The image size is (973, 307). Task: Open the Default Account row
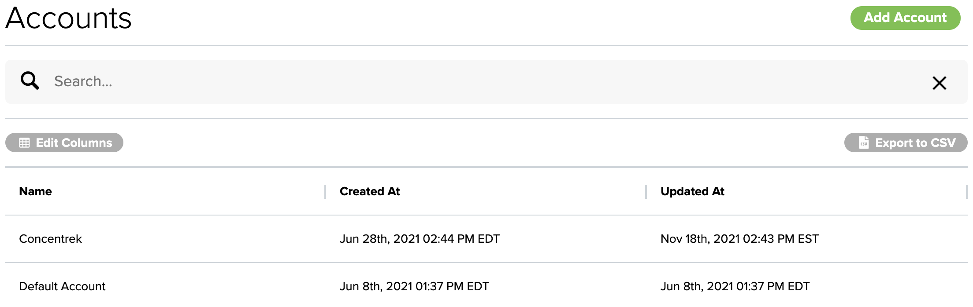pyautogui.click(x=62, y=286)
